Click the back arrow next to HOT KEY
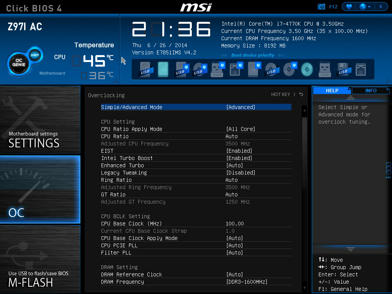 click(301, 94)
